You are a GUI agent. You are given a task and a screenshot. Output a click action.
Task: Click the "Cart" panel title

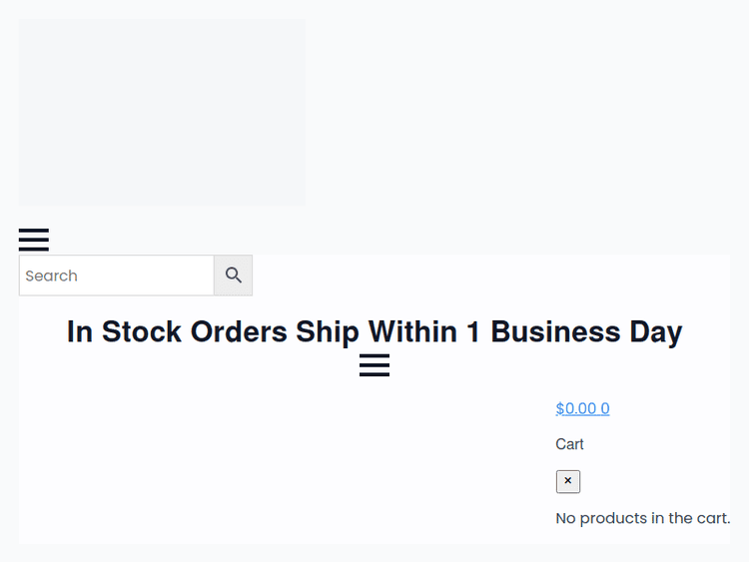coord(569,444)
